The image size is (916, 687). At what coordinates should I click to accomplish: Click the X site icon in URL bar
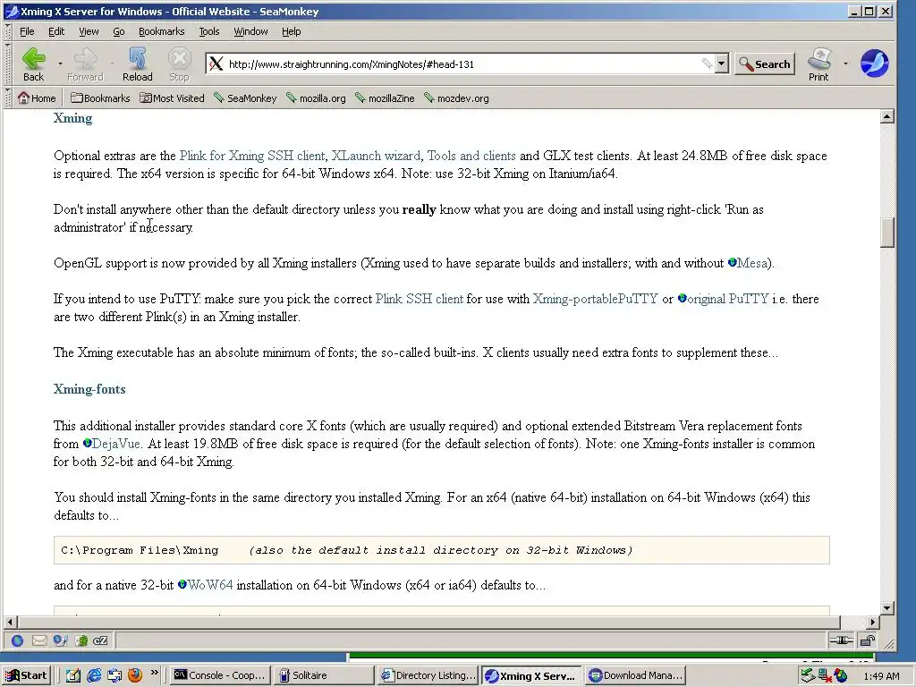click(x=216, y=64)
